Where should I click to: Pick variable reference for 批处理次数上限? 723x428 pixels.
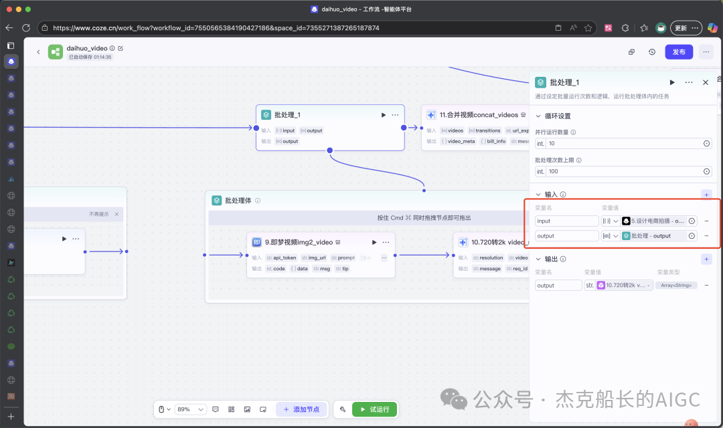pyautogui.click(x=706, y=171)
